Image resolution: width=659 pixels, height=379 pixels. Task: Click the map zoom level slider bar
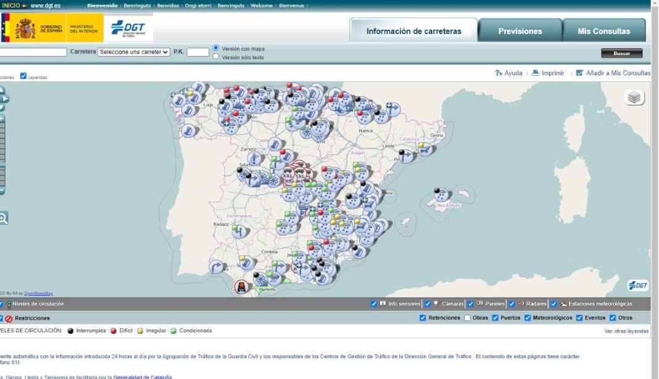[2, 154]
